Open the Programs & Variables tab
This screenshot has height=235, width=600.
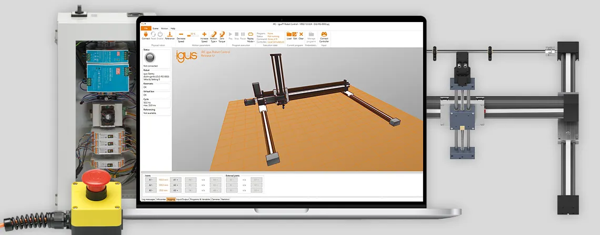[x=200, y=199]
